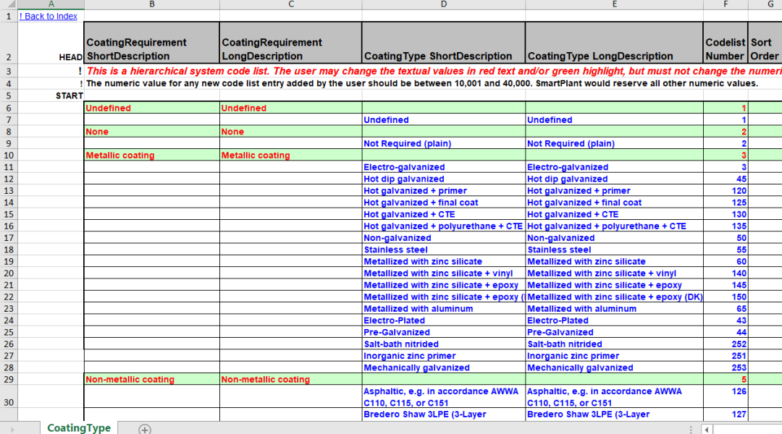Screen dimensions: 782x434
Task: Select 'Stainless steel' in column E
Action: (x=615, y=250)
